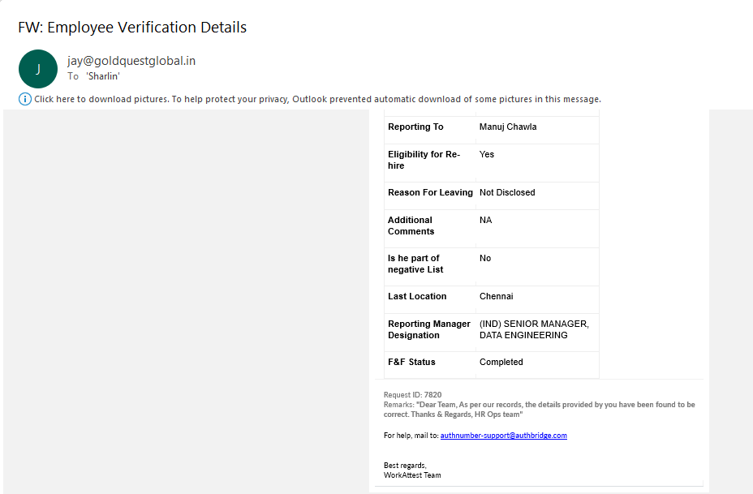Viewport: 753px width, 494px height.
Task: Click the Chennai location value
Action: click(496, 296)
